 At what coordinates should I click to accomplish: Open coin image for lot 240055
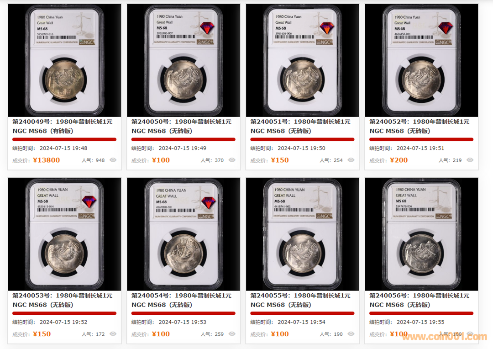coord(303,234)
